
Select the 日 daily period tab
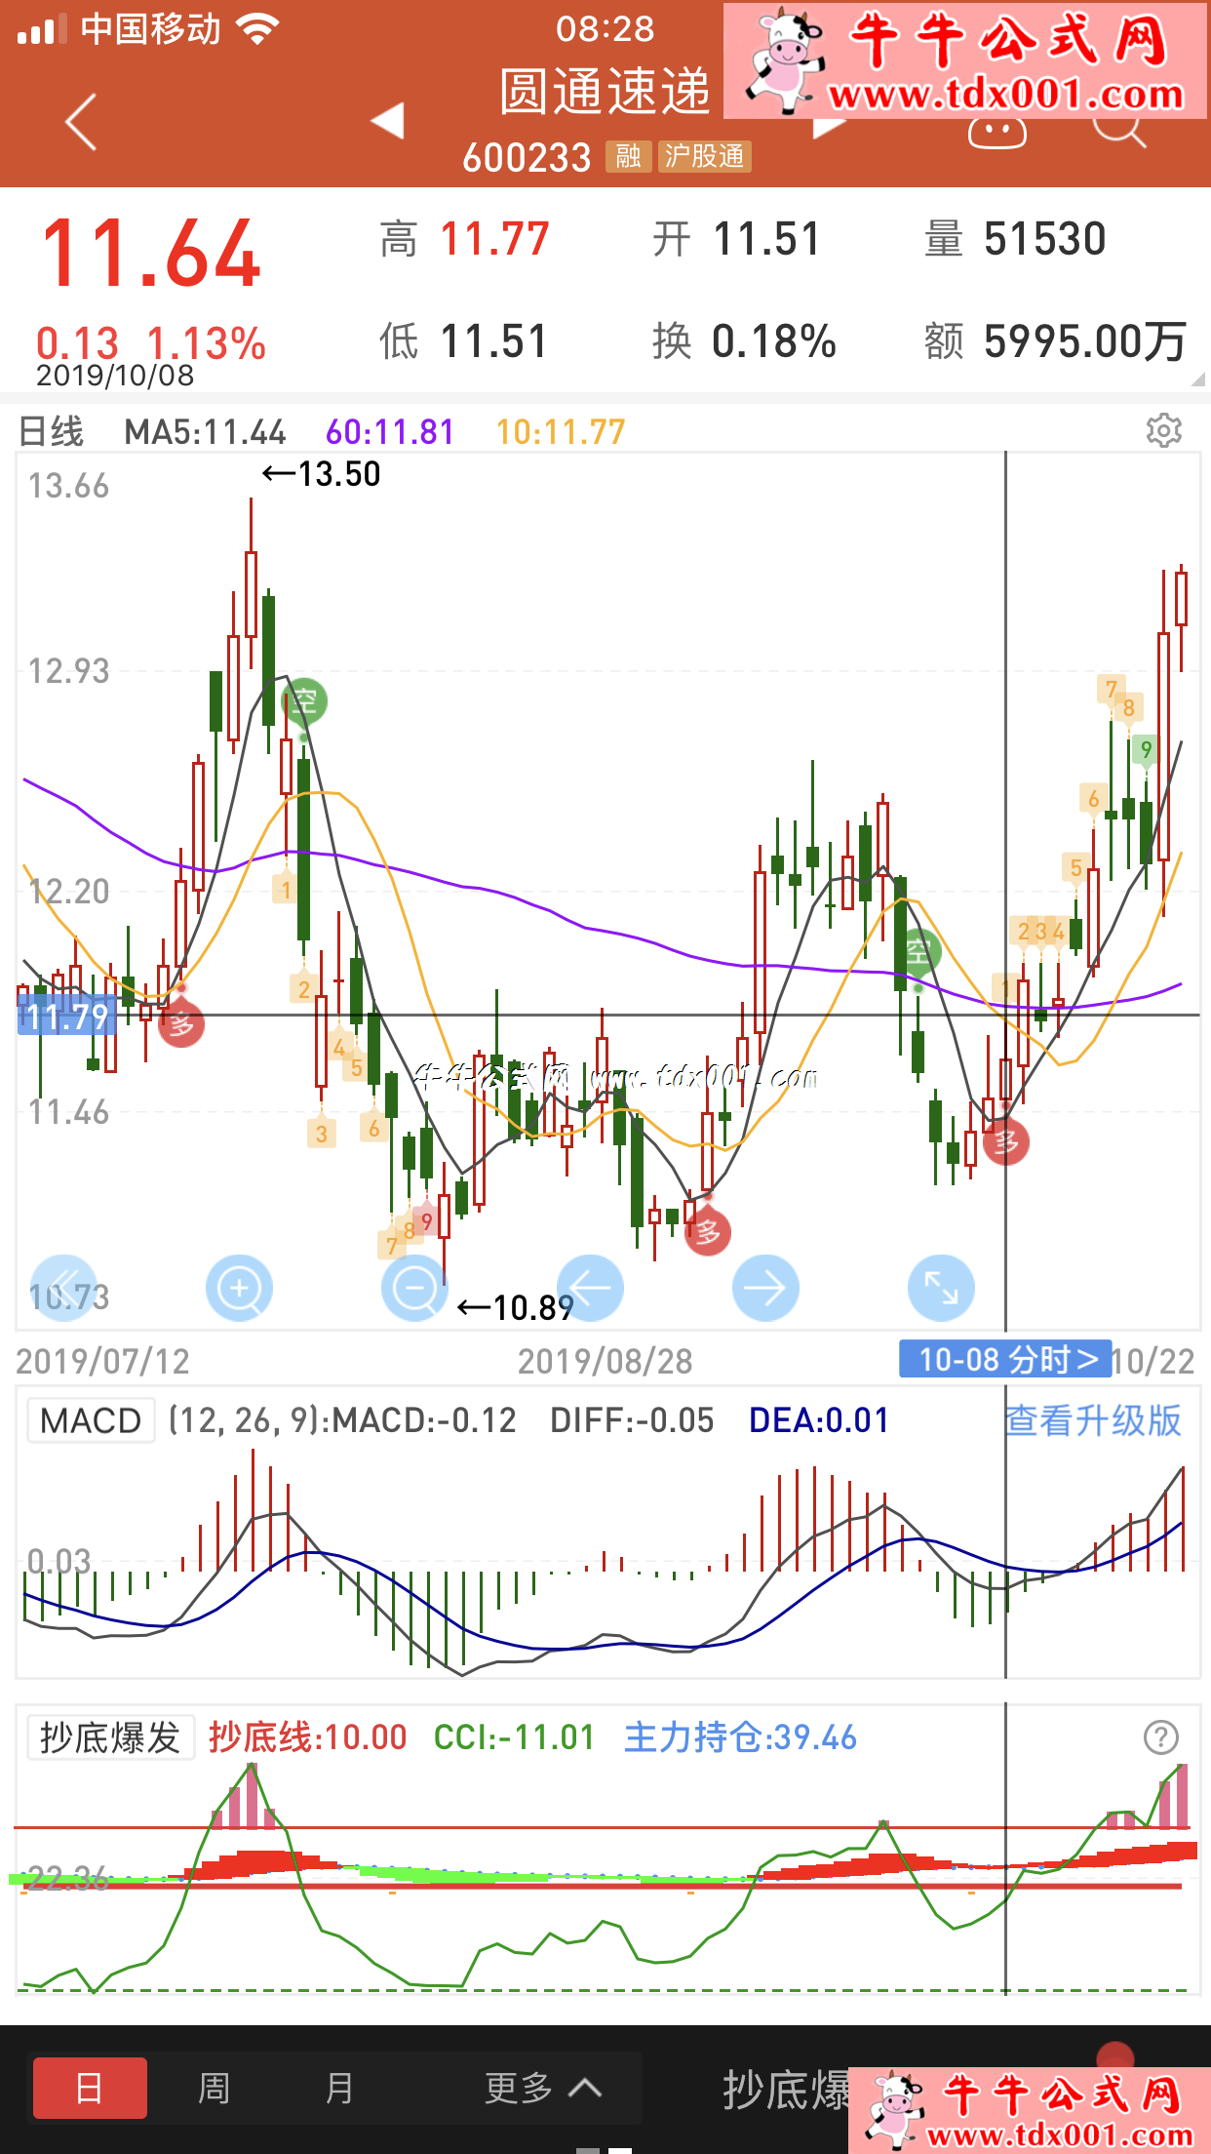[x=90, y=2088]
